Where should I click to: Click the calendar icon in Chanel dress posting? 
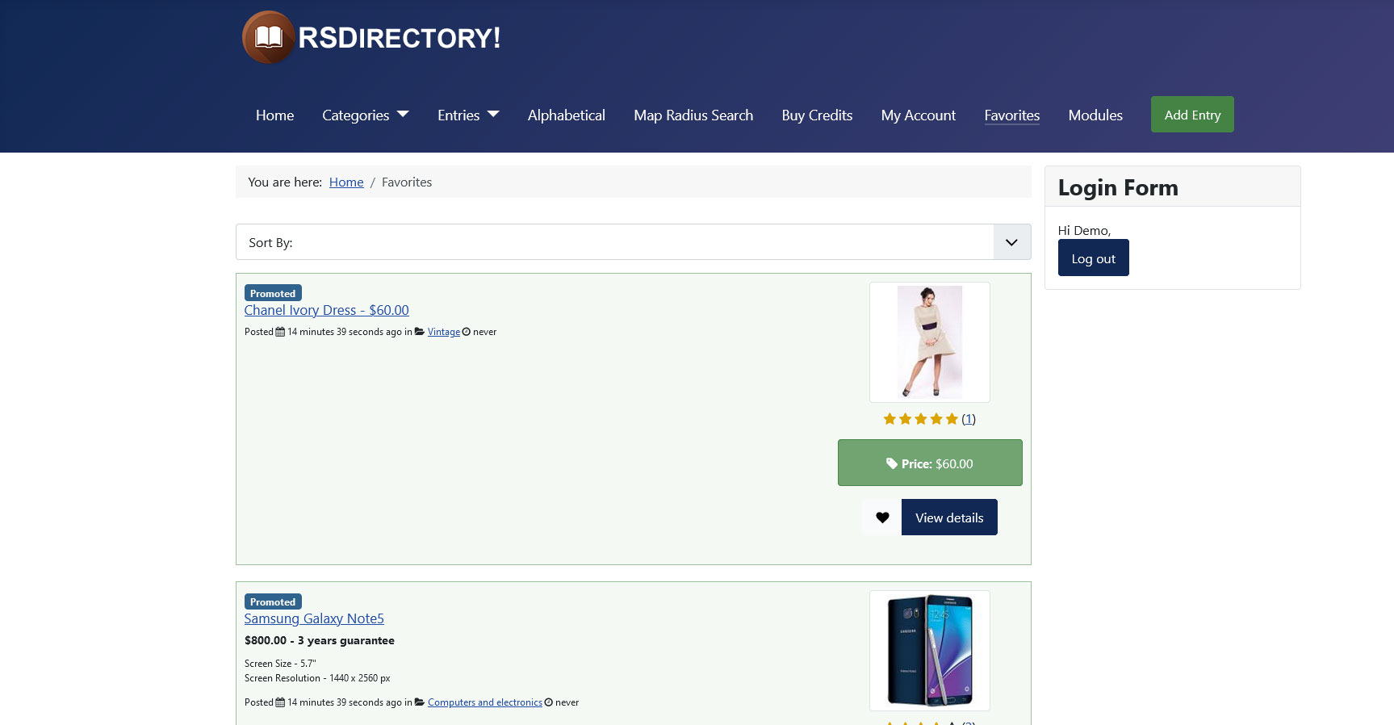point(280,332)
